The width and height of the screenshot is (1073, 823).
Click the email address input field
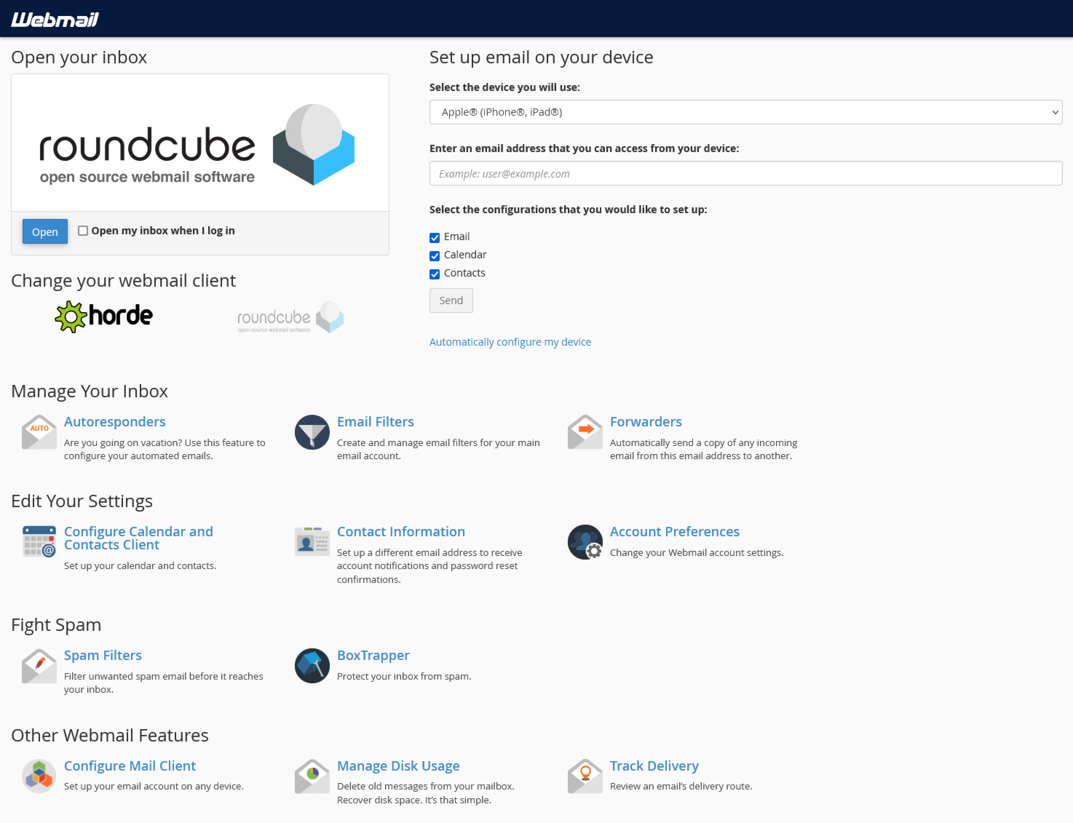(746, 173)
